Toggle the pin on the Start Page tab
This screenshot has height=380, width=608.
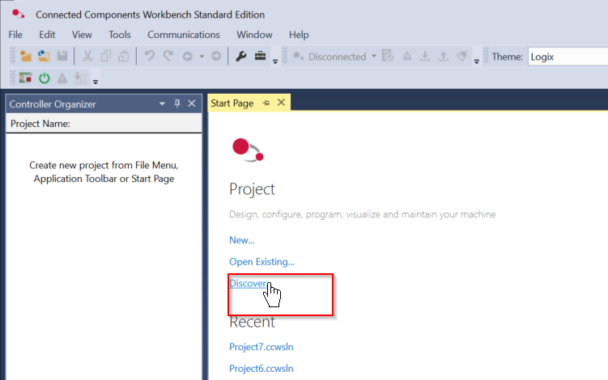tap(266, 103)
